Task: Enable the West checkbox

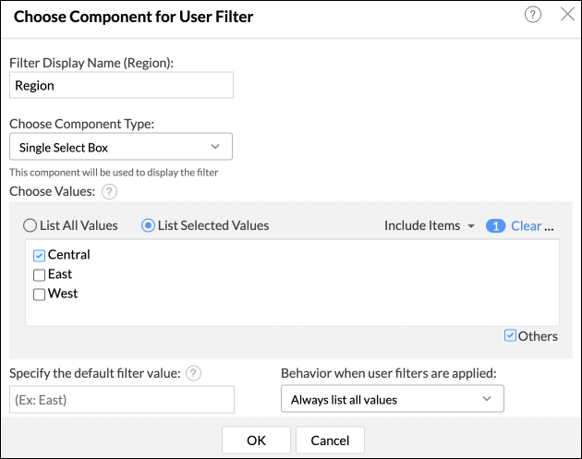Action: click(x=39, y=294)
